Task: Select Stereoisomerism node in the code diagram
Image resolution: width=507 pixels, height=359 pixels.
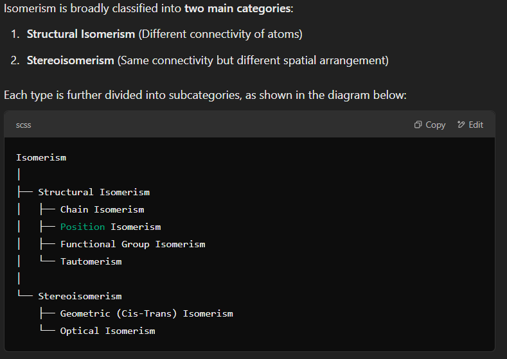Action: coord(80,296)
